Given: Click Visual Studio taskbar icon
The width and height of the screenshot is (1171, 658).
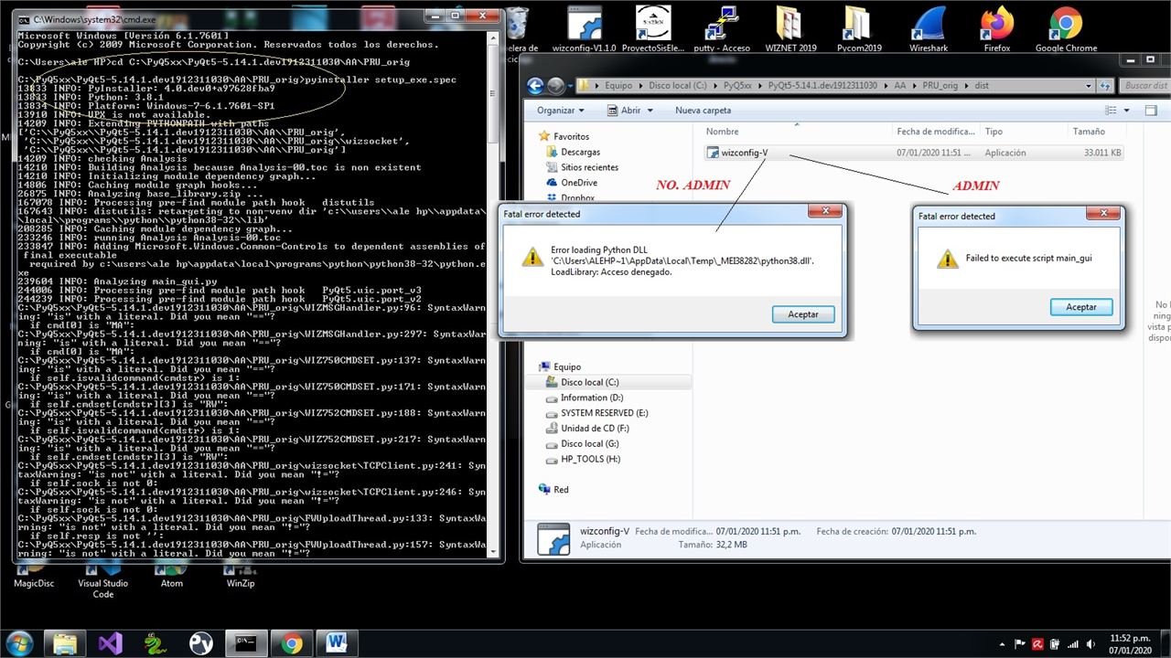Looking at the screenshot, I should click(x=111, y=642).
